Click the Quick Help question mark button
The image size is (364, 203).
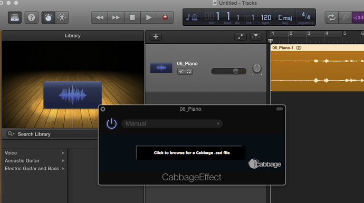(31, 17)
